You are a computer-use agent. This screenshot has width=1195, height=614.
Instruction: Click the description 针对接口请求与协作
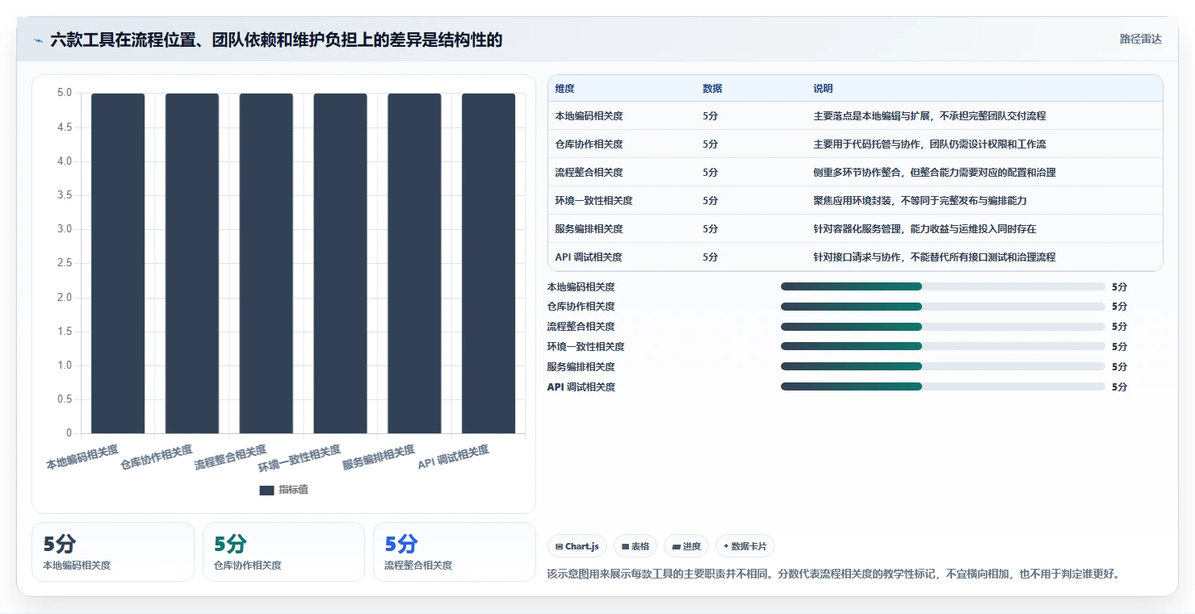(x=934, y=257)
